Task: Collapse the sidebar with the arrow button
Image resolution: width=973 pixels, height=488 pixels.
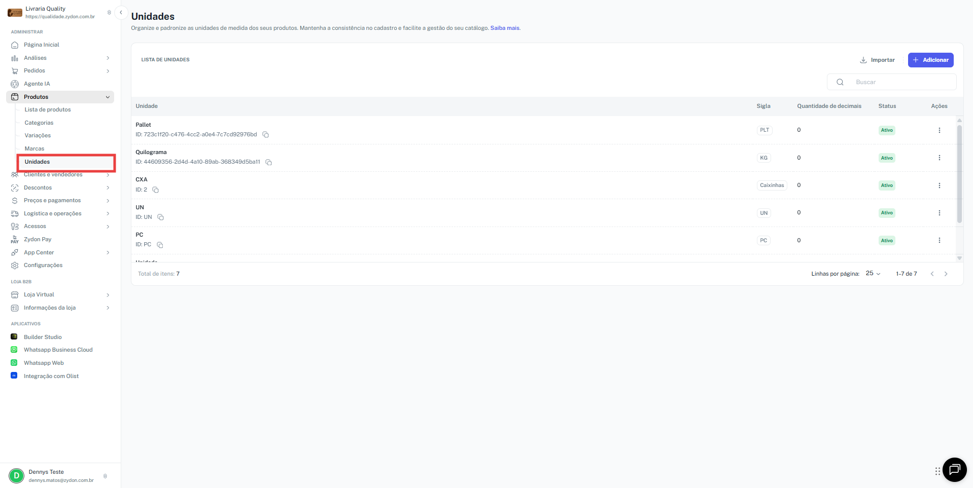Action: 121,13
